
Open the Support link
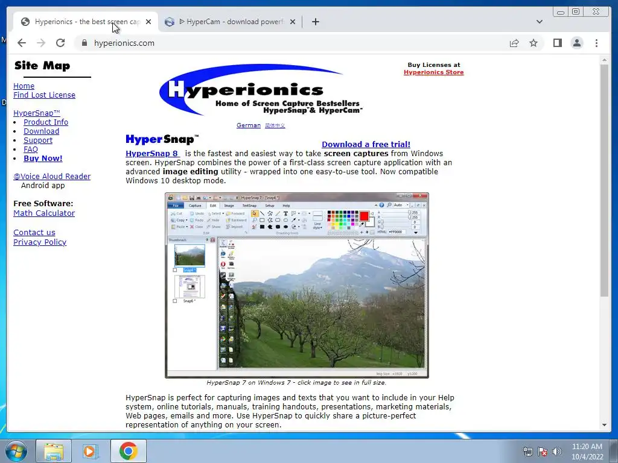(38, 140)
